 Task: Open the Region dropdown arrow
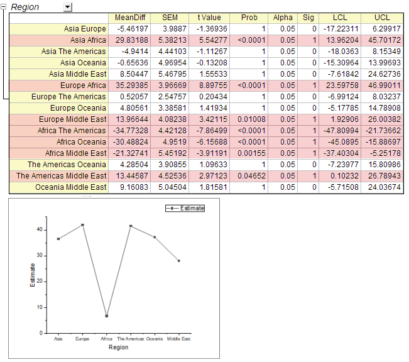coord(68,7)
